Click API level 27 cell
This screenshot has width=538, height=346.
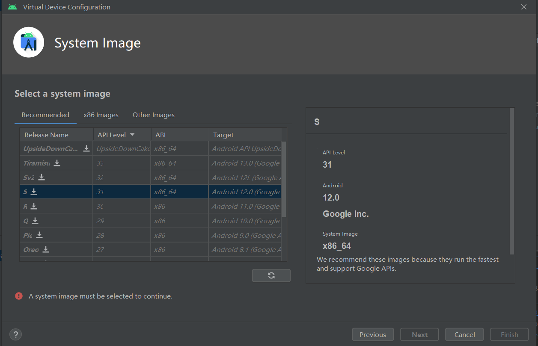(122, 249)
